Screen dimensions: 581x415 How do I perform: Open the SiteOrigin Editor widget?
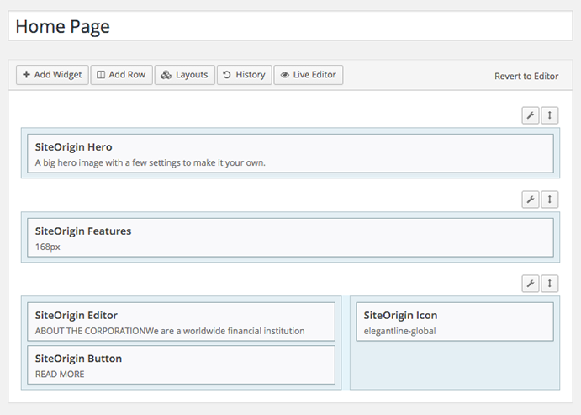click(x=181, y=322)
